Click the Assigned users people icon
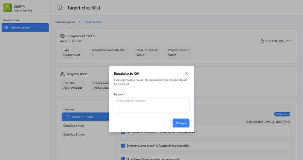The height and width of the screenshot is (160, 303). (62, 74)
